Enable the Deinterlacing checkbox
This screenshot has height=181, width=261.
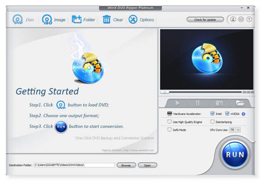point(212,122)
